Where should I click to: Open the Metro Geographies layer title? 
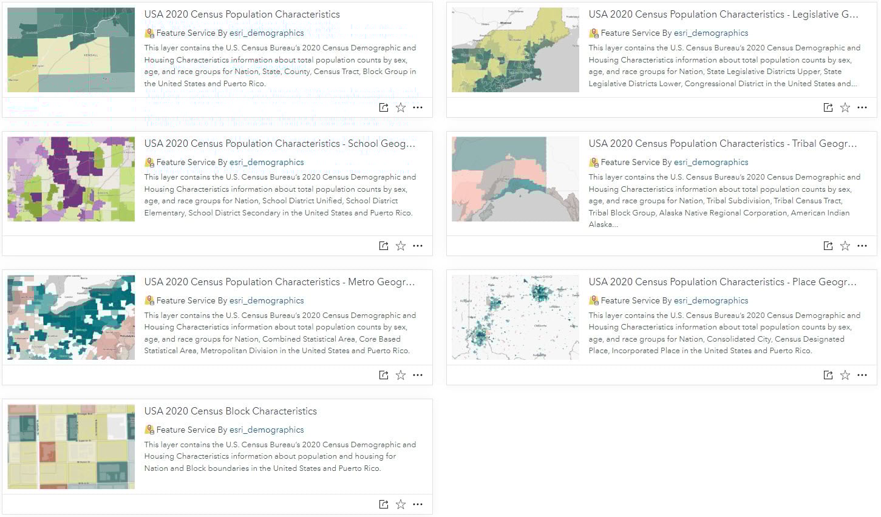click(280, 282)
